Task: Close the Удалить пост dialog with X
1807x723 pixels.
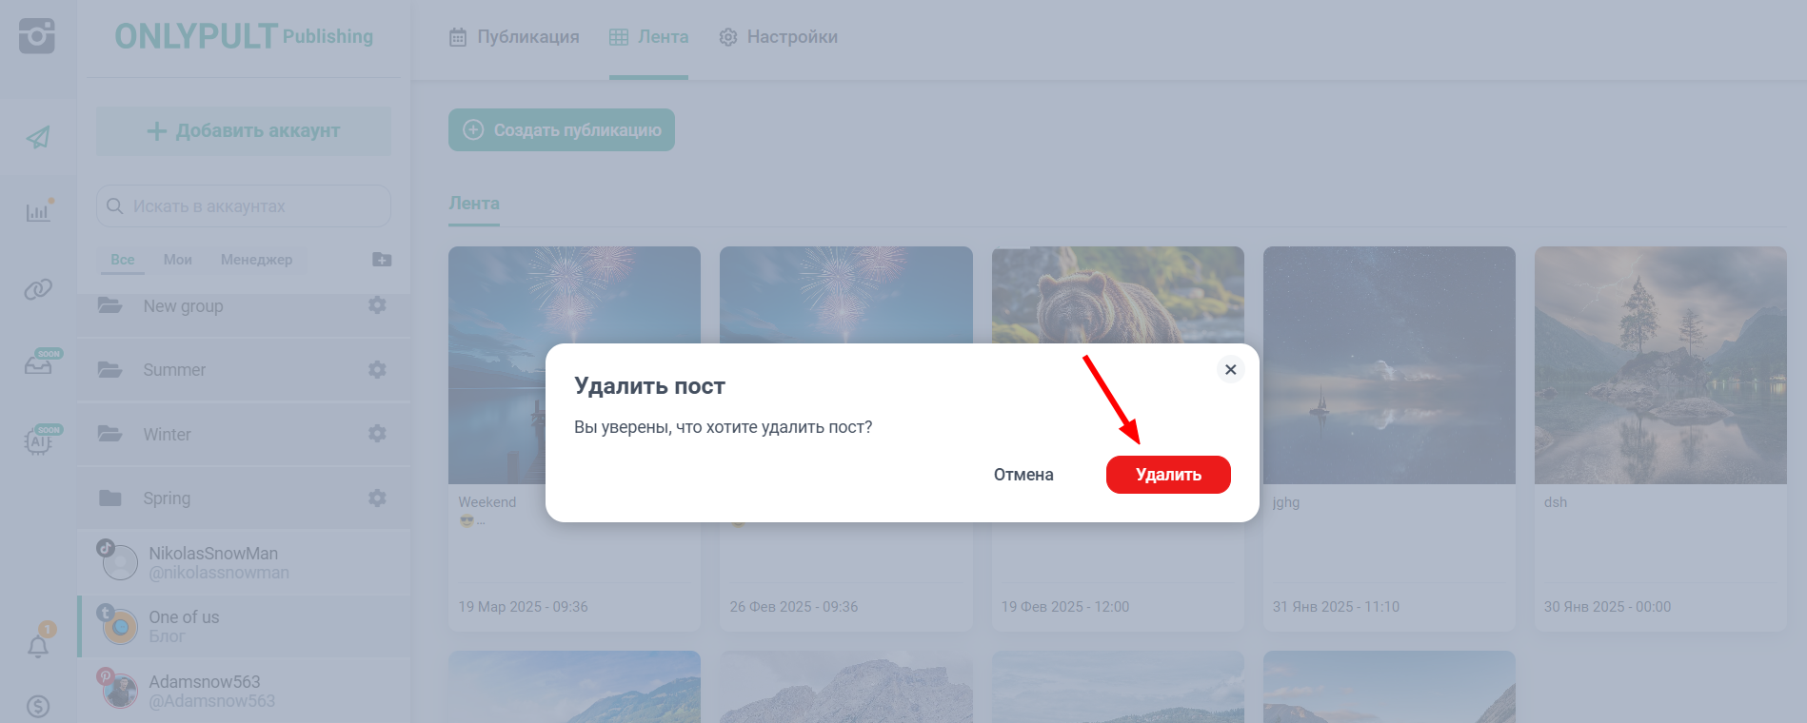Action: click(1230, 369)
